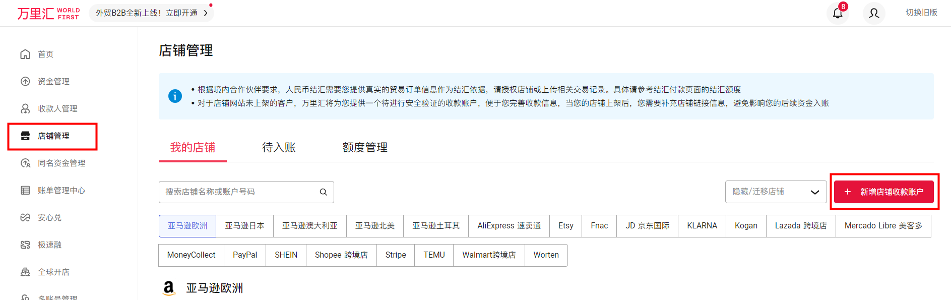Select the 亚马逊日本 platform filter
The image size is (951, 300).
[x=244, y=226]
